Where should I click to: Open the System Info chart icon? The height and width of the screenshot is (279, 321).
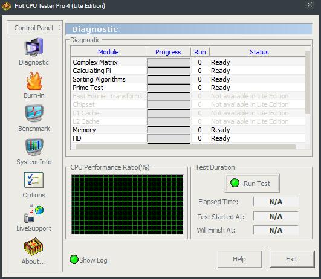pyautogui.click(x=34, y=147)
